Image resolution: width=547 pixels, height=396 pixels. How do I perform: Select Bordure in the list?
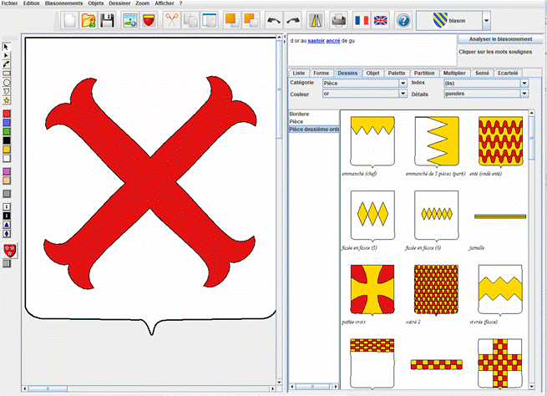pos(300,114)
